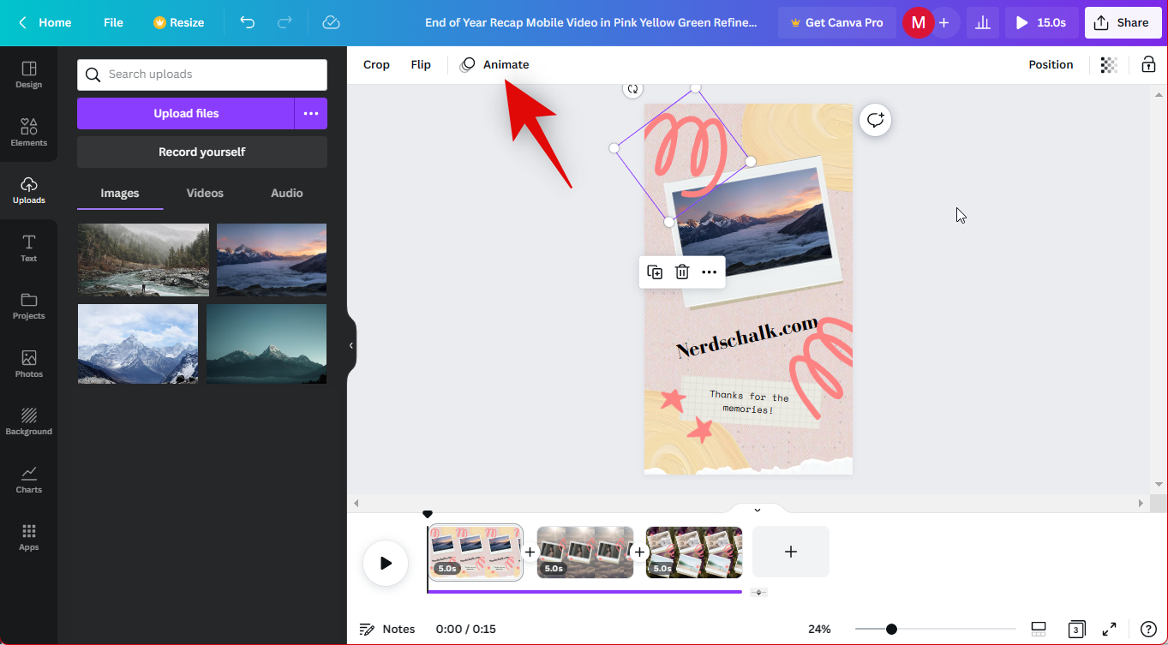Delete the selected element with trash icon
Image resolution: width=1168 pixels, height=645 pixels.
click(682, 272)
